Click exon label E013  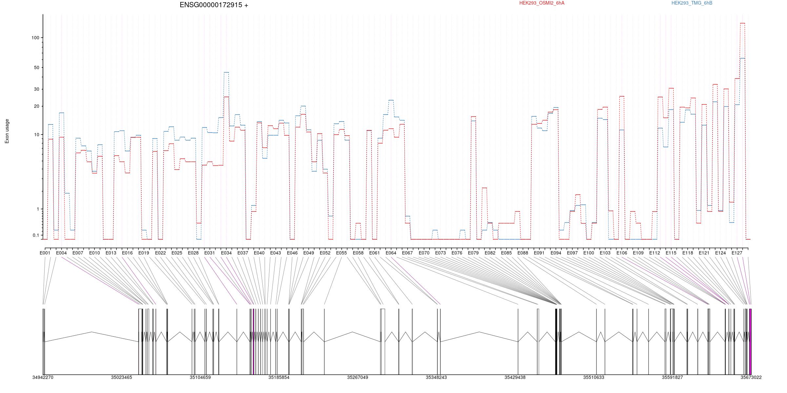pos(111,253)
